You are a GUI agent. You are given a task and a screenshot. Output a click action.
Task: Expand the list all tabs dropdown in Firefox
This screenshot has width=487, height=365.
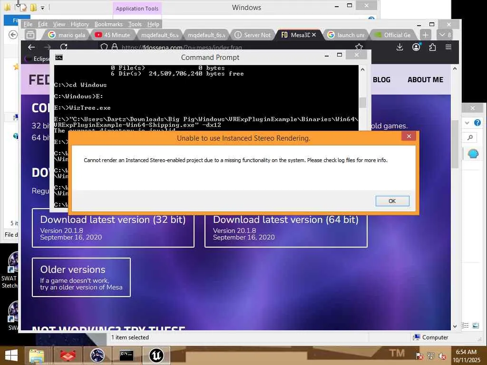445,35
